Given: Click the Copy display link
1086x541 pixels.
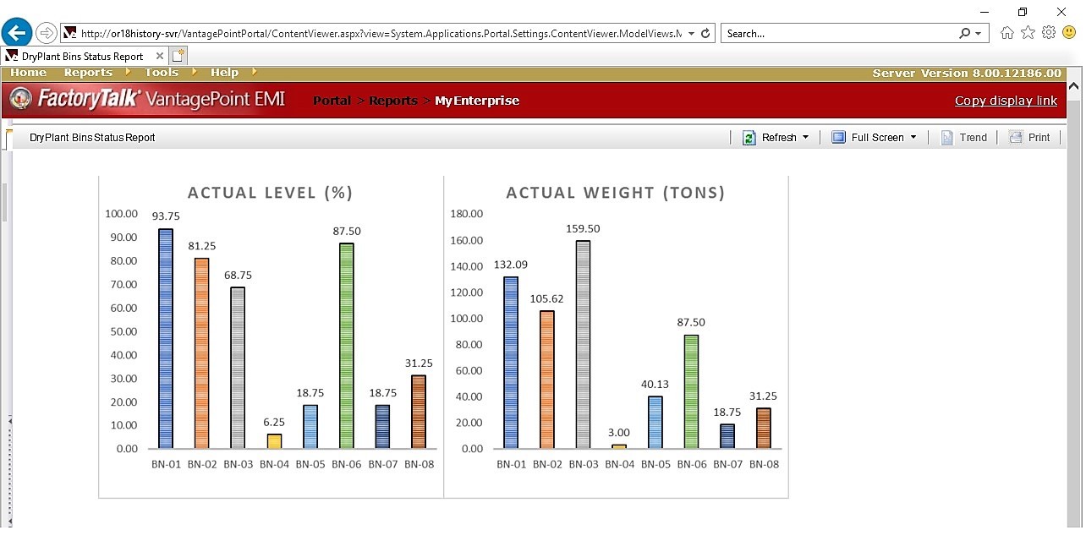Looking at the screenshot, I should pyautogui.click(x=1006, y=101).
